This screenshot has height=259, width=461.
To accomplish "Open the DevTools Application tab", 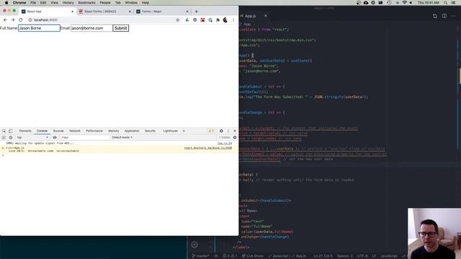I will click(x=132, y=131).
